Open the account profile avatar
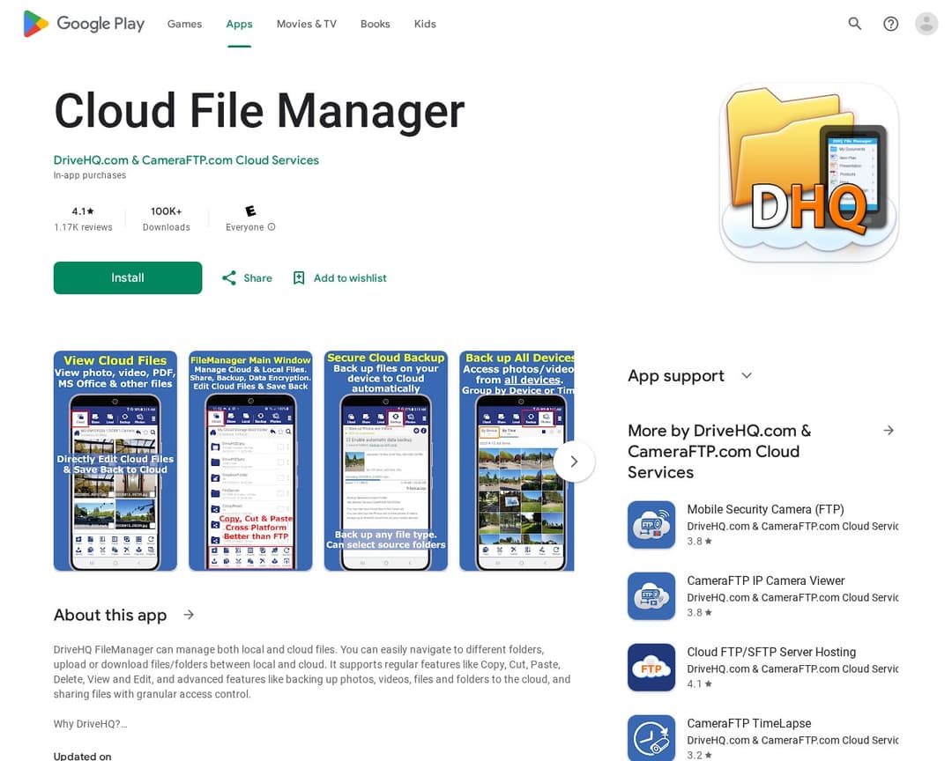Image resolution: width=952 pixels, height=761 pixels. click(926, 24)
